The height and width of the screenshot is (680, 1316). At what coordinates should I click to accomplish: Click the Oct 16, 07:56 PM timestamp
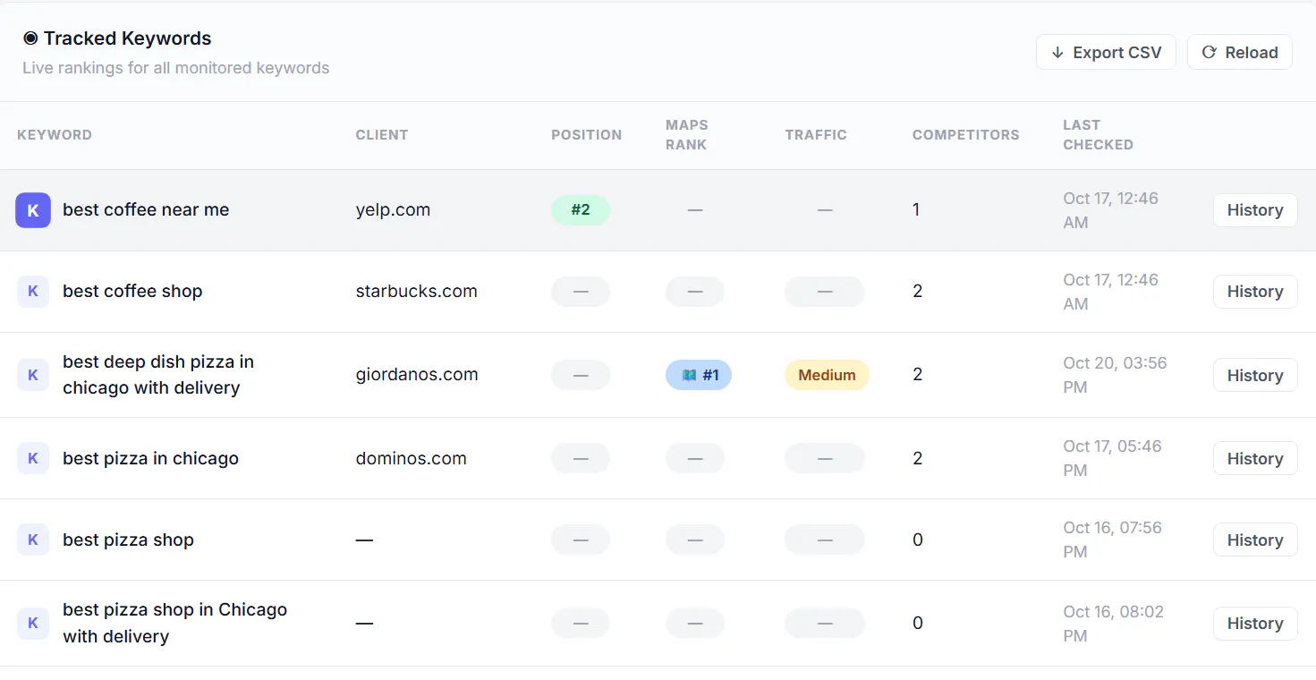click(x=1112, y=540)
